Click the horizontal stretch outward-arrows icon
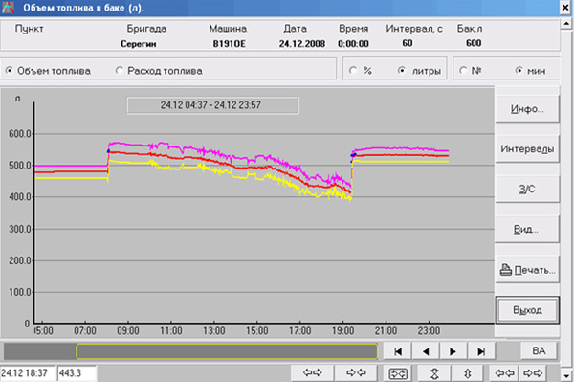This screenshot has width=574, height=382. 312,373
